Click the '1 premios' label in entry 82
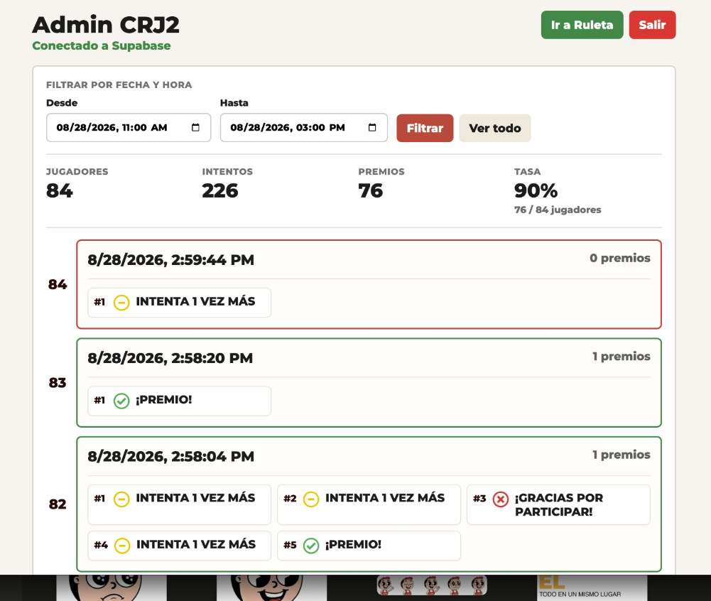This screenshot has width=711, height=601. [622, 455]
